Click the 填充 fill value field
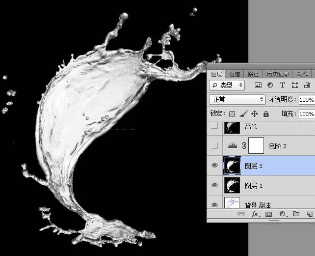Image resolution: width=315 pixels, height=256 pixels. pos(307,114)
